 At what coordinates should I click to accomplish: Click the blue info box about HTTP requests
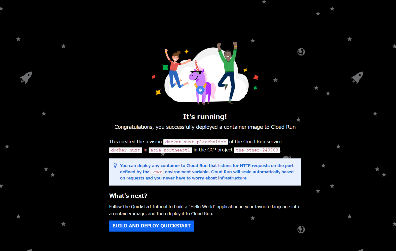(205, 172)
